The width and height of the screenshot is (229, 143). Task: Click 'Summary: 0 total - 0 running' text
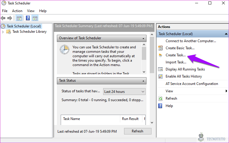click(102, 100)
